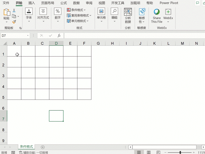Expand the Paste options arrow
Viewport: 205px width, 154px height.
(x=7, y=22)
